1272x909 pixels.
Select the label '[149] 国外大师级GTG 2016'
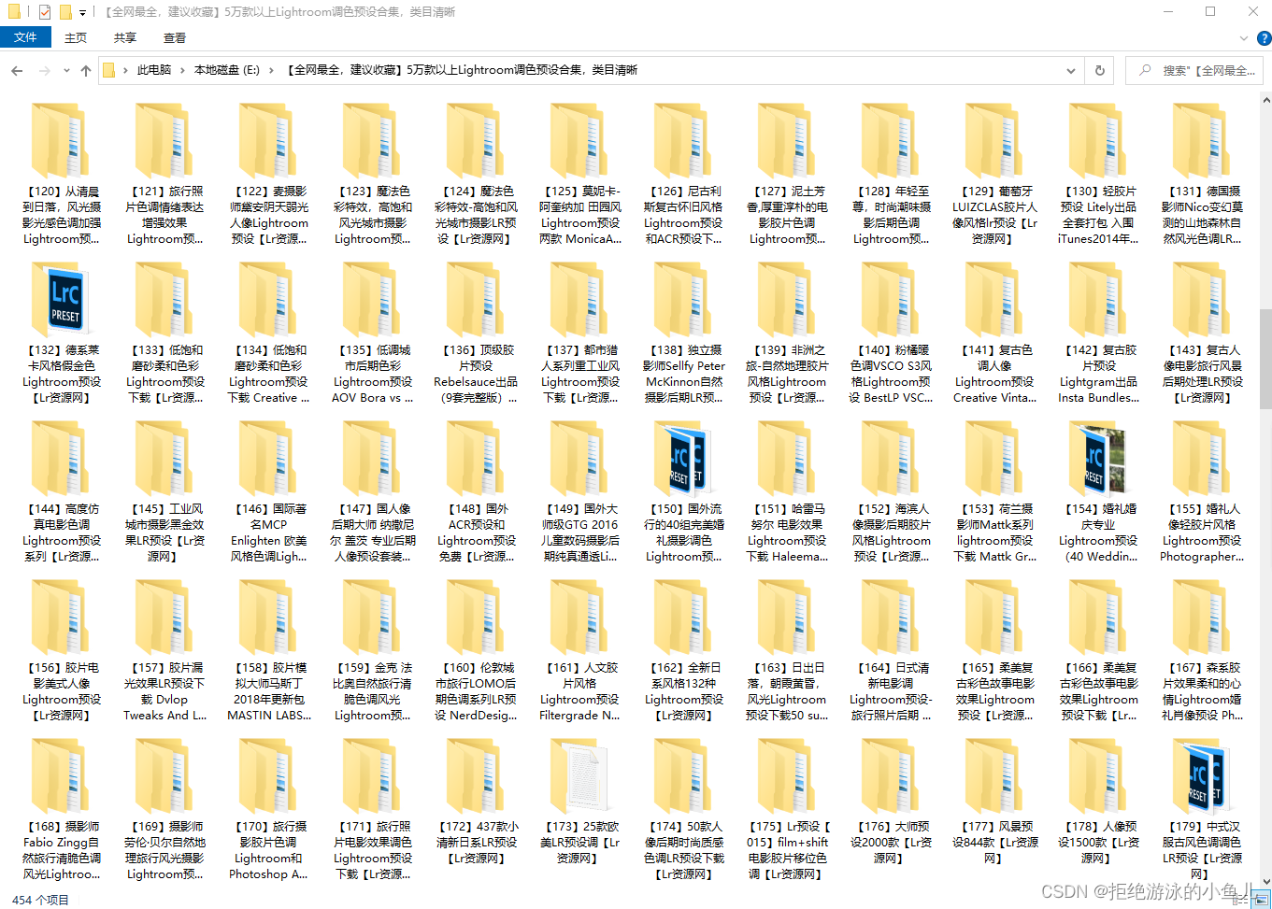point(580,533)
